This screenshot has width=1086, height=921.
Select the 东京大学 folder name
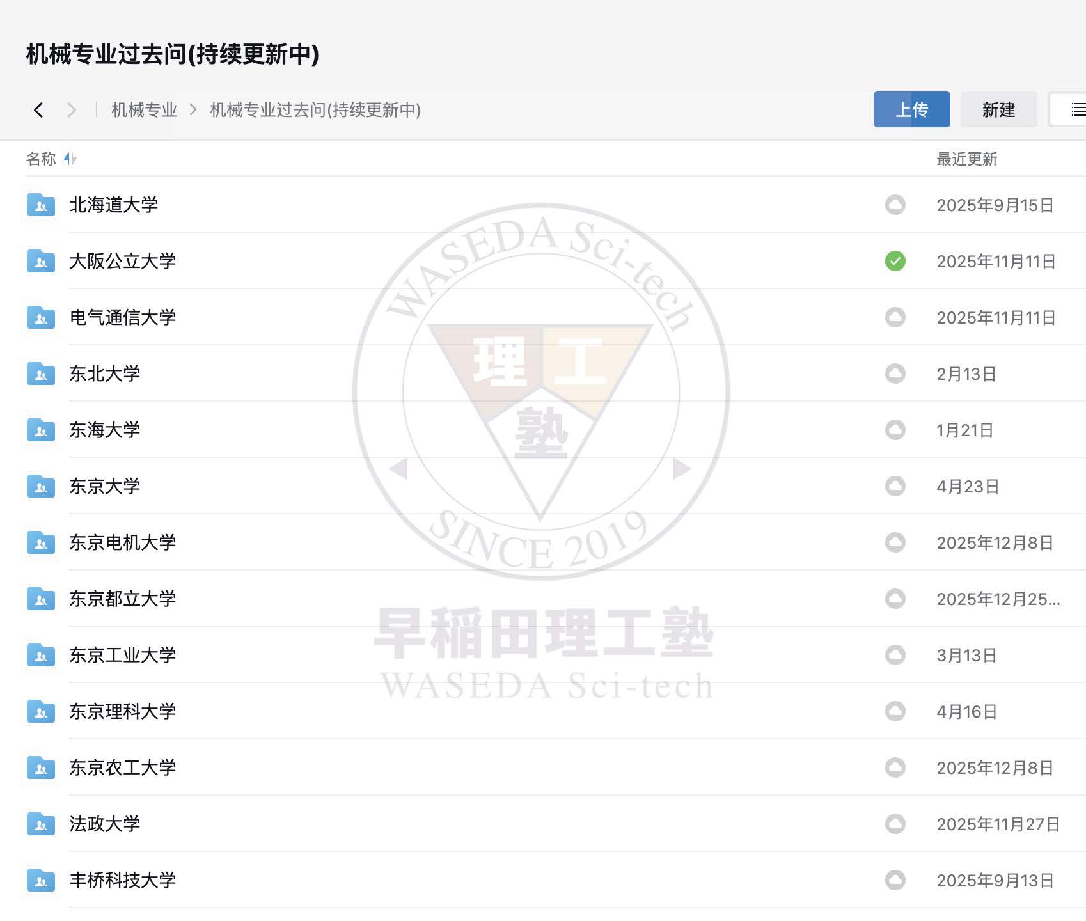[105, 486]
